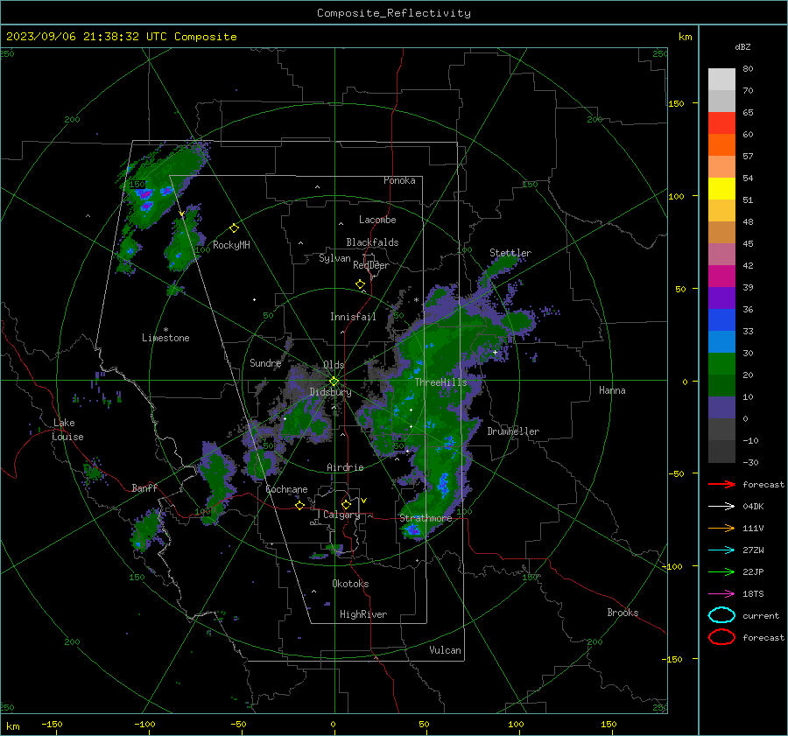788x736 pixels.
Task: Click the 'Ponoka' map label
Action: click(399, 180)
